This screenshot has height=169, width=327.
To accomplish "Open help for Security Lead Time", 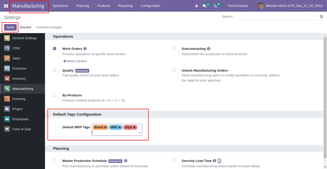I will [x=215, y=161].
